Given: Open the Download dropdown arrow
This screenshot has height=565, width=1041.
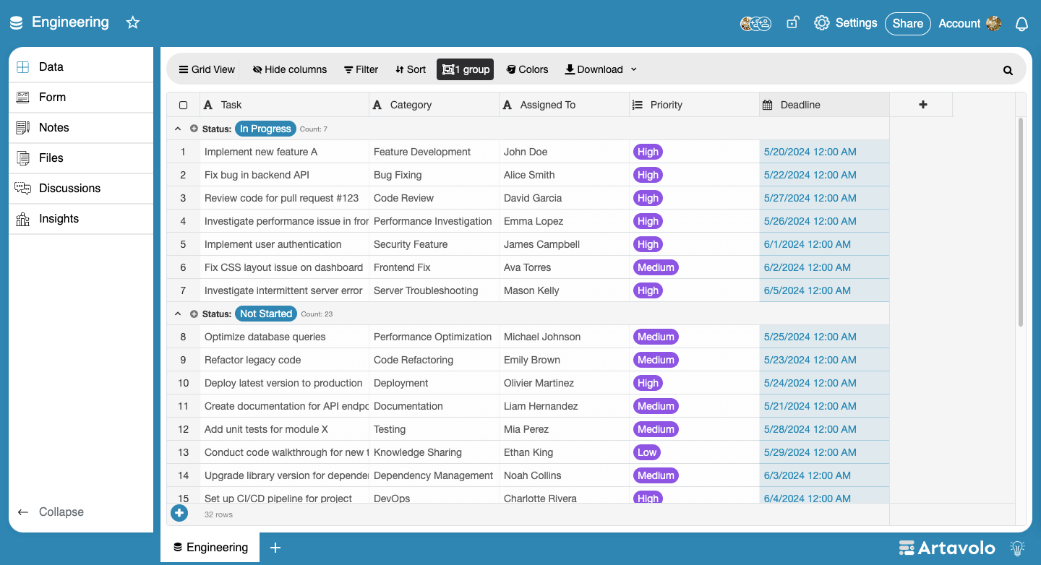Looking at the screenshot, I should 634,69.
